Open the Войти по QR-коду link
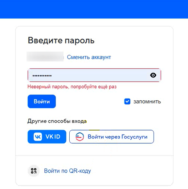Screen dimensions: 188x189 (68, 171)
